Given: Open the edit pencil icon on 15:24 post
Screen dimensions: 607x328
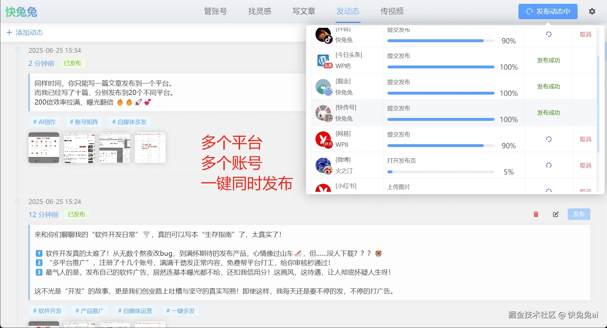Looking at the screenshot, I should 556,215.
